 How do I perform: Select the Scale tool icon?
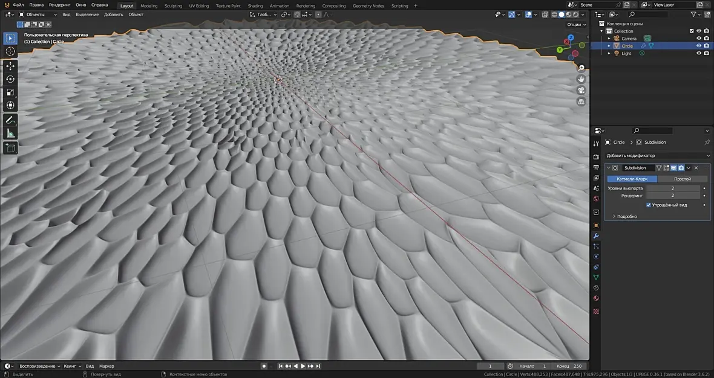[x=10, y=92]
